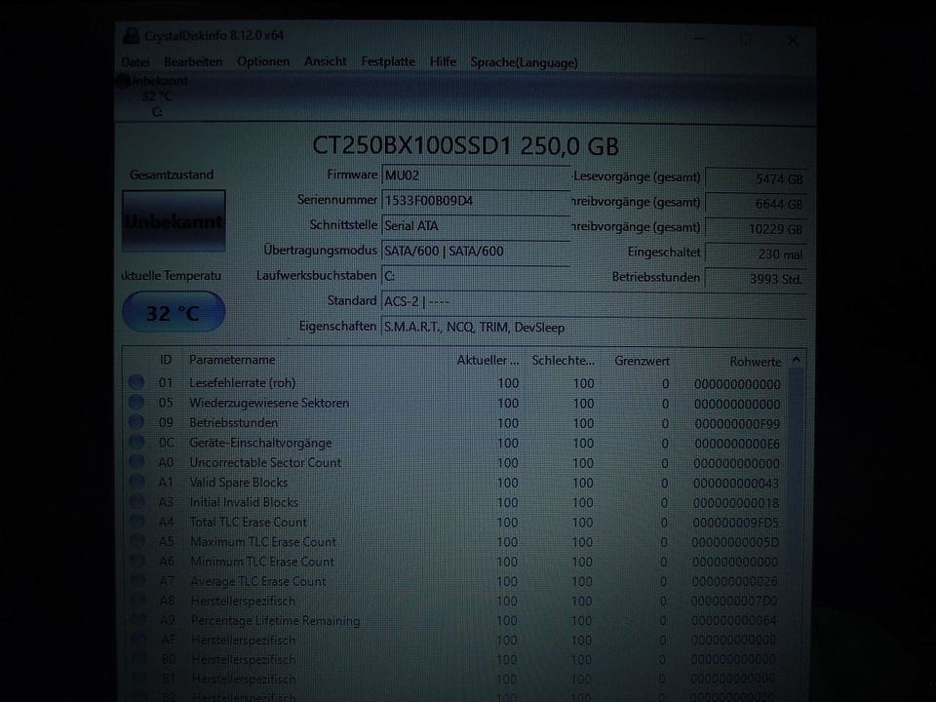Select the Minimum TLC Erase Count parameter name

click(x=262, y=561)
